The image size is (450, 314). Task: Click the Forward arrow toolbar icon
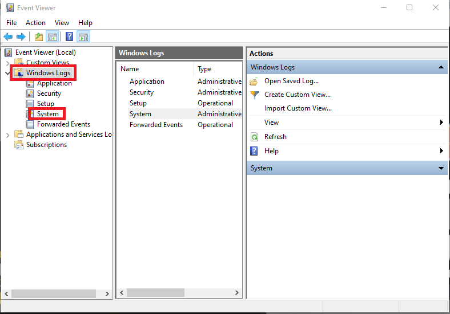click(x=21, y=36)
